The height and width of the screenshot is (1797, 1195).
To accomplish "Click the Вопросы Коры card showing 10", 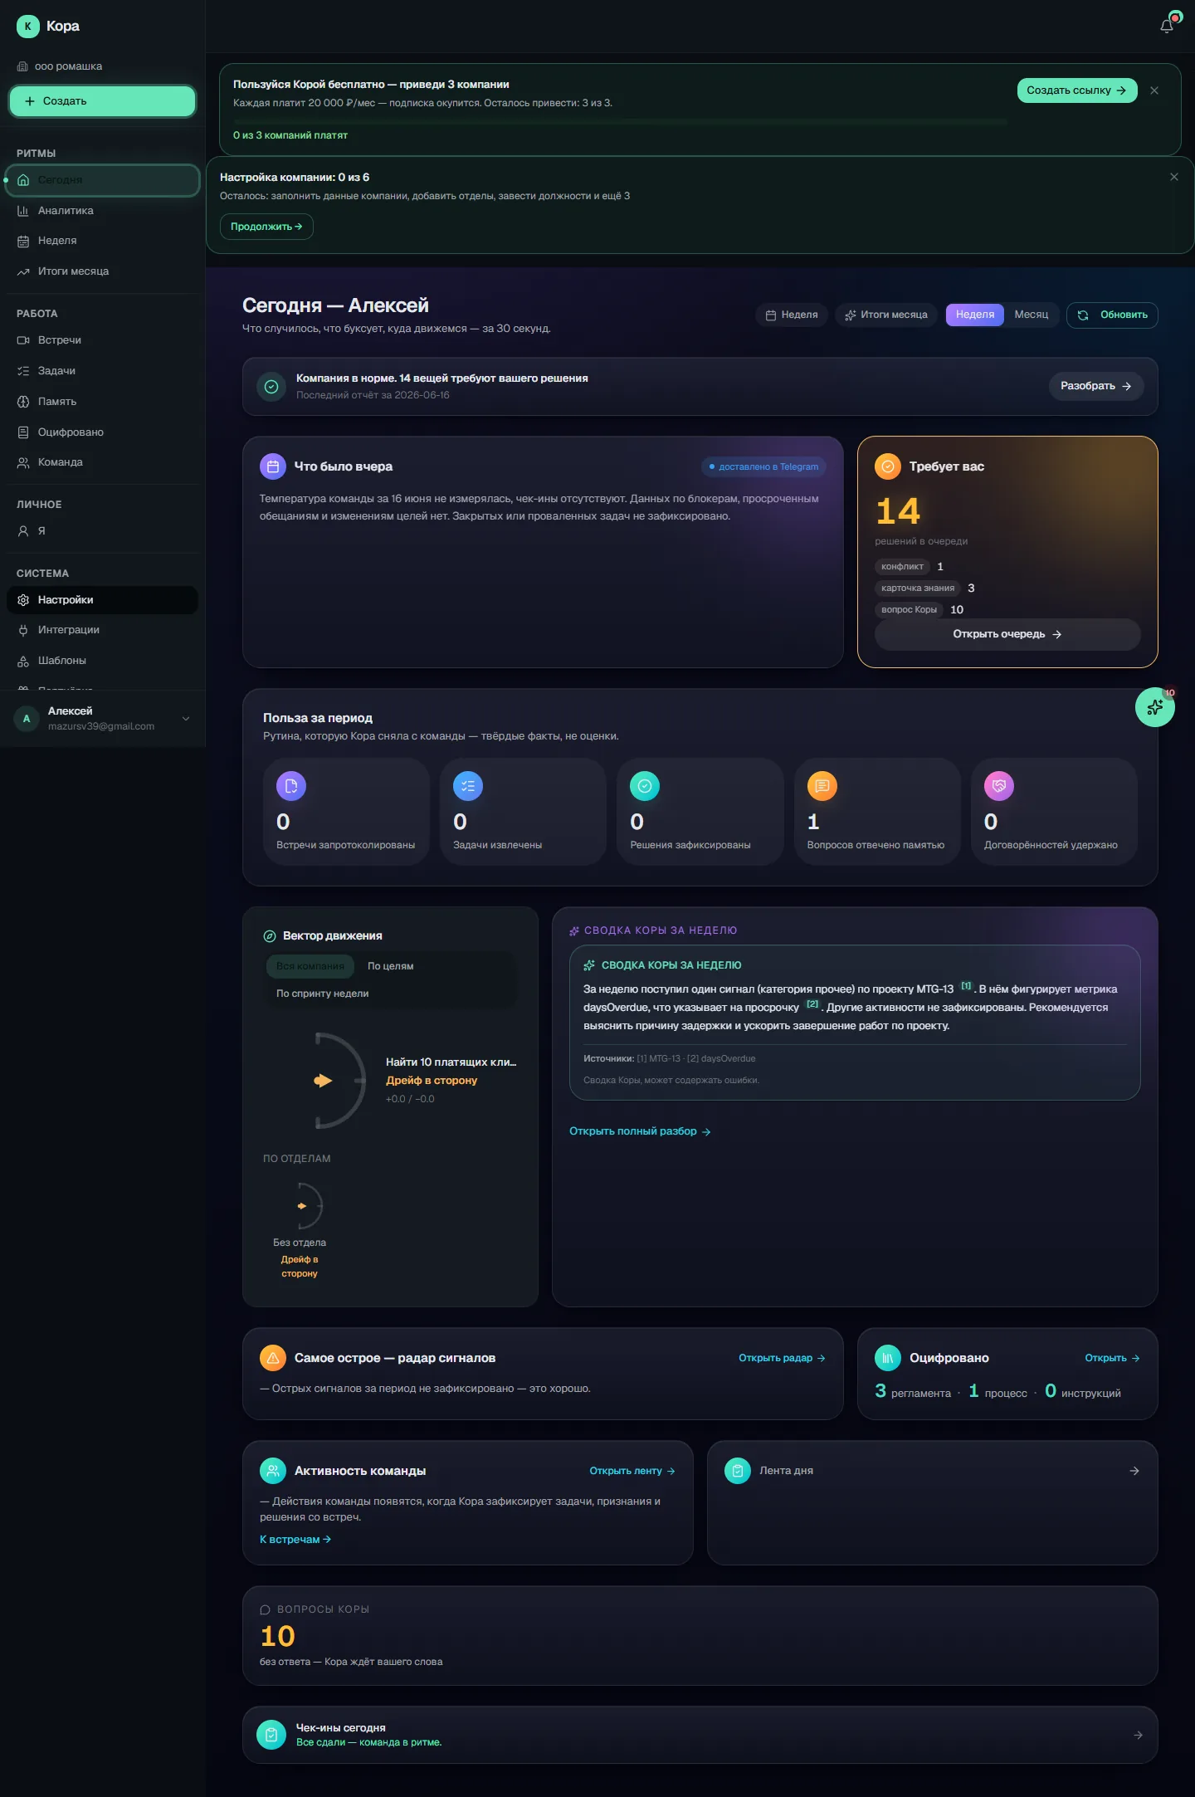I will tap(700, 1635).
